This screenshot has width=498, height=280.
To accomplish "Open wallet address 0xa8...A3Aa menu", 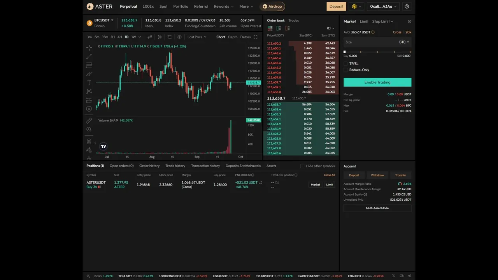I will [383, 6].
